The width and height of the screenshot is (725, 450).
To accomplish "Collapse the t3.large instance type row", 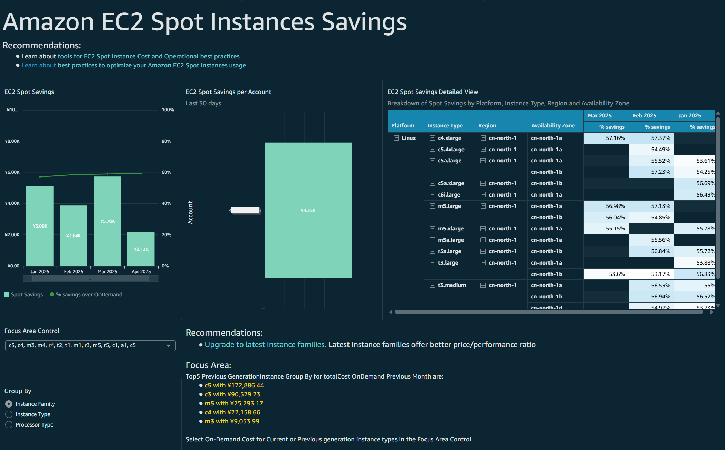I will tap(432, 262).
